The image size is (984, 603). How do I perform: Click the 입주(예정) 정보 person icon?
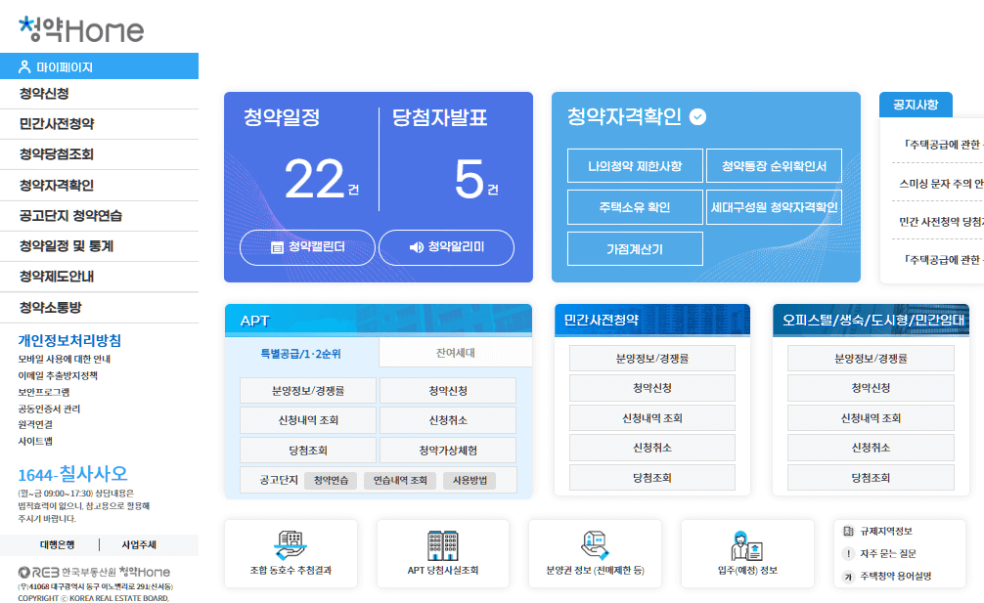click(x=745, y=543)
